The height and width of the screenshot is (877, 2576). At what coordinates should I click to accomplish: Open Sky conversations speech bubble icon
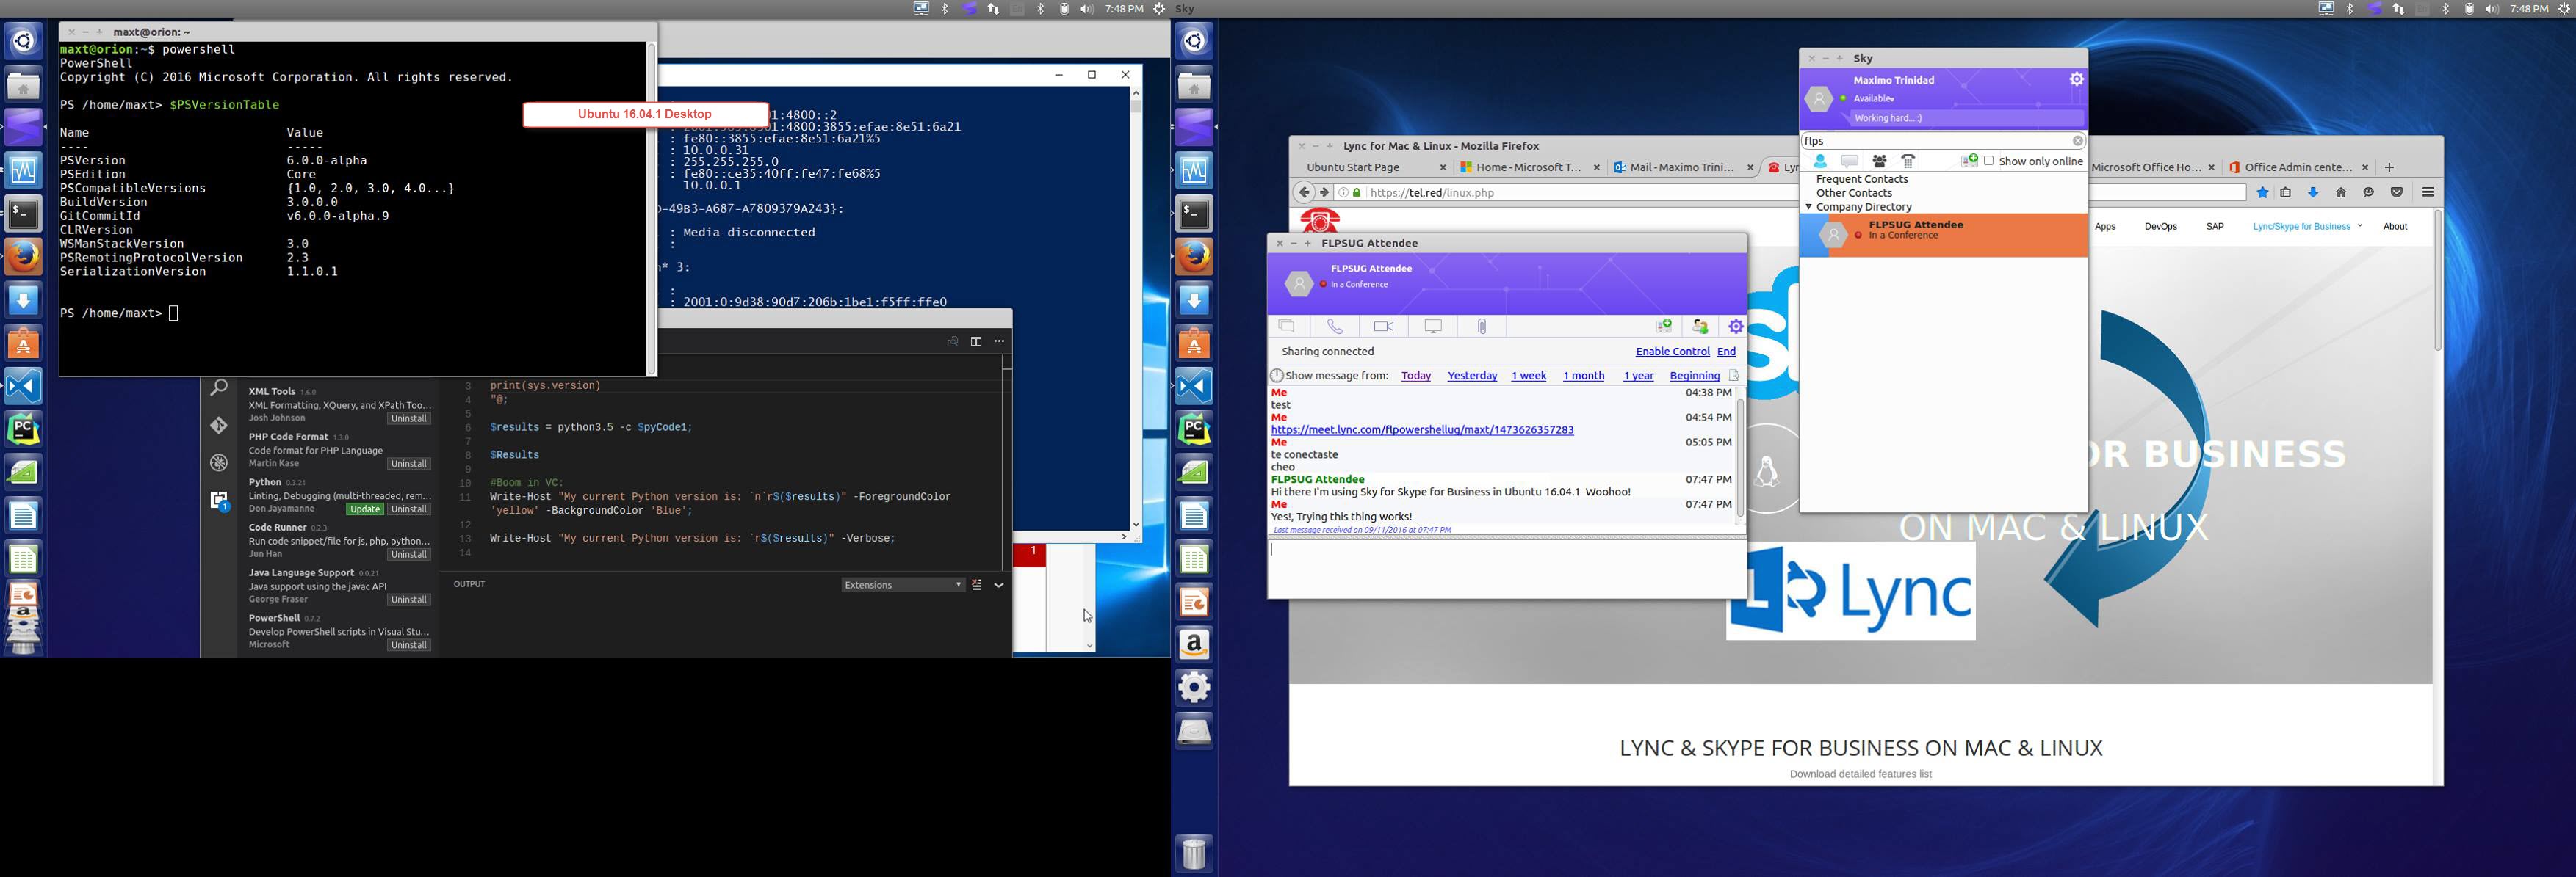coord(1850,161)
